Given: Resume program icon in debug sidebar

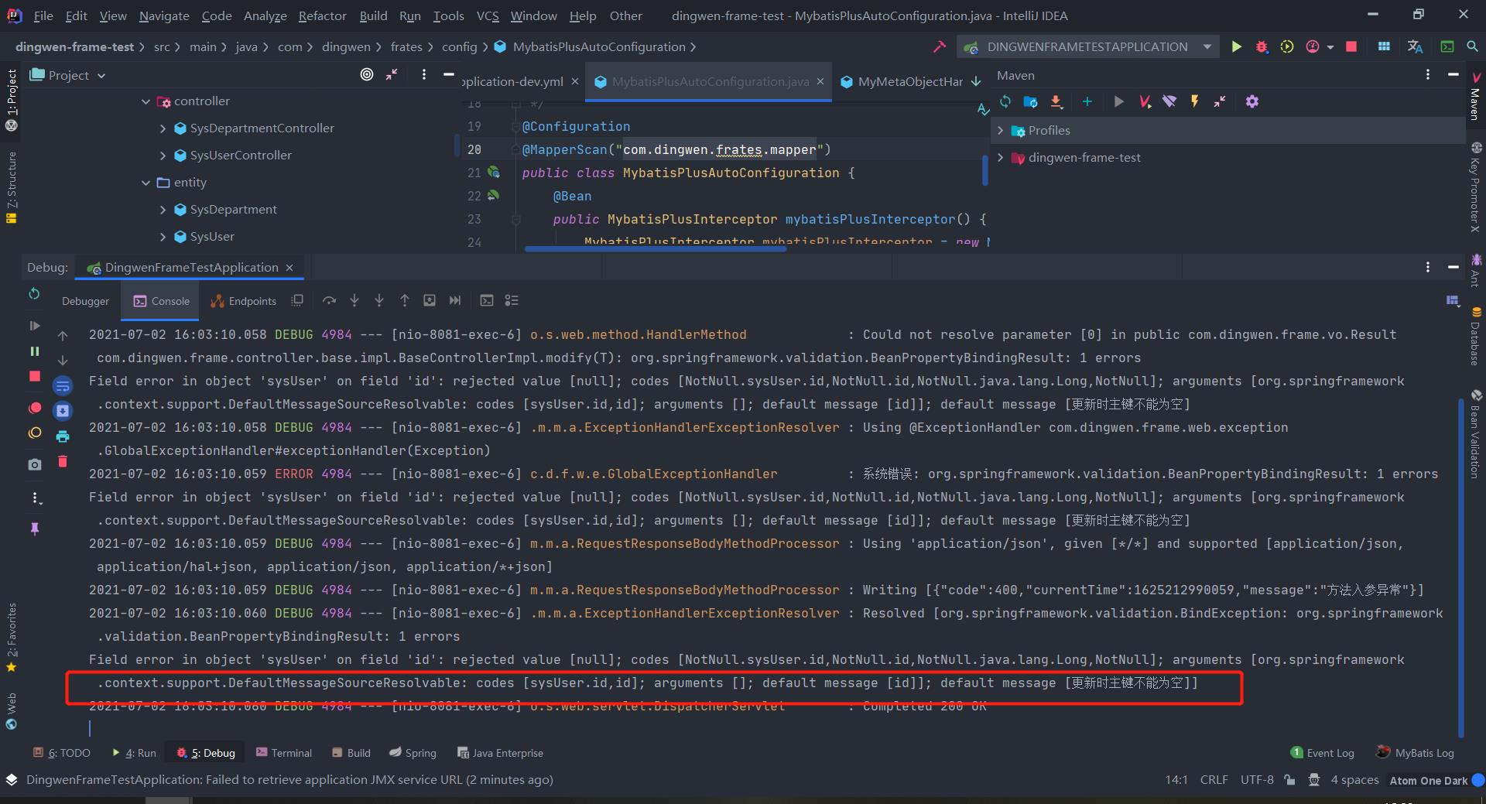Looking at the screenshot, I should point(34,326).
